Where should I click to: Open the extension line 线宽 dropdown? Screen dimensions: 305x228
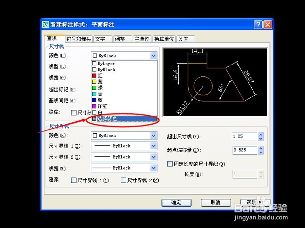[154, 168]
